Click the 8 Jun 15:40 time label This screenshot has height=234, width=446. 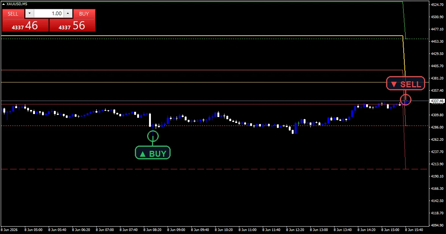click(x=415, y=230)
